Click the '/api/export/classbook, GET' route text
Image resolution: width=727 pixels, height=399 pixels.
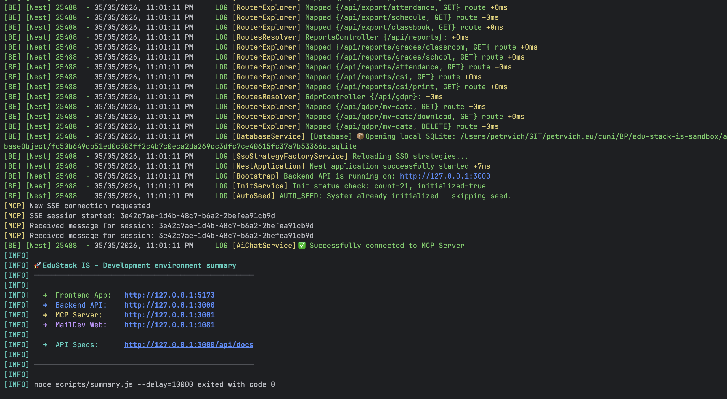click(396, 27)
